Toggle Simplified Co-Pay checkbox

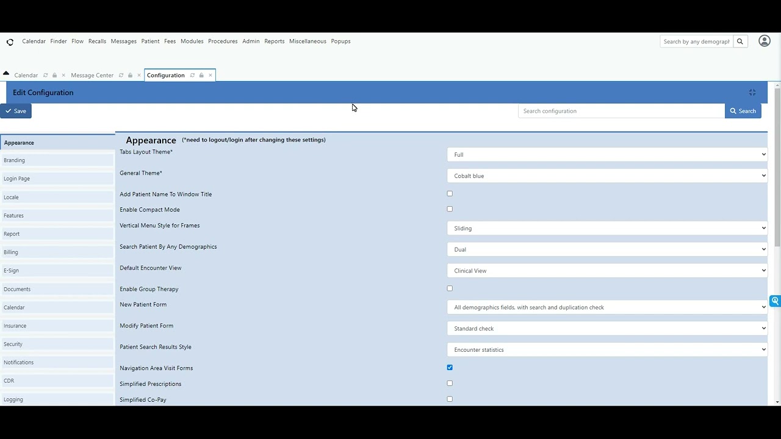(450, 399)
